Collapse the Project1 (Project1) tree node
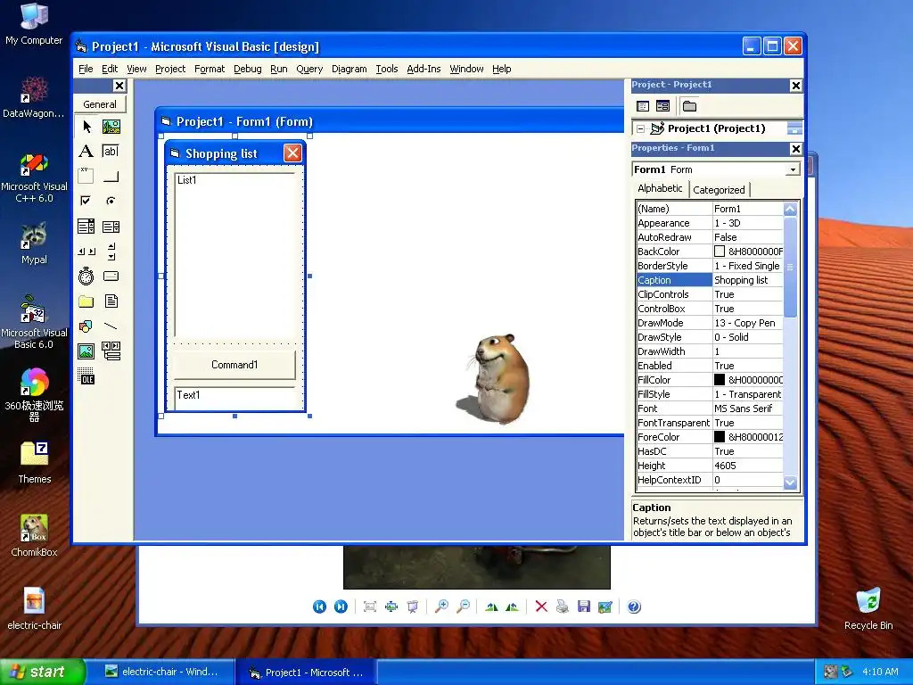Image resolution: width=913 pixels, height=685 pixels. click(640, 128)
